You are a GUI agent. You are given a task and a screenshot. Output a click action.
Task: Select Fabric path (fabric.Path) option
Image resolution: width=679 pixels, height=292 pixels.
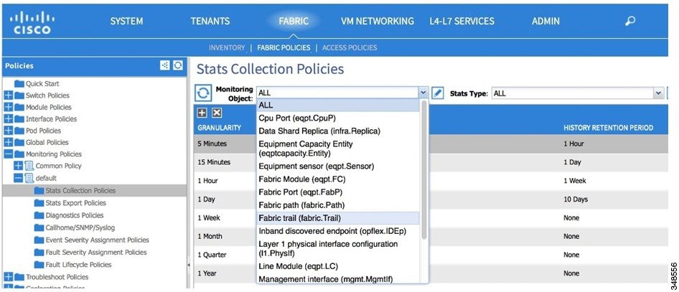pyautogui.click(x=338, y=205)
